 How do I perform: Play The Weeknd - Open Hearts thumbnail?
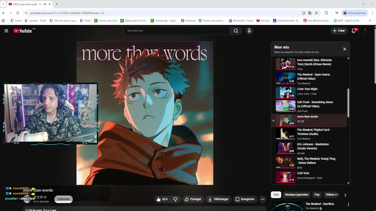coord(286,78)
